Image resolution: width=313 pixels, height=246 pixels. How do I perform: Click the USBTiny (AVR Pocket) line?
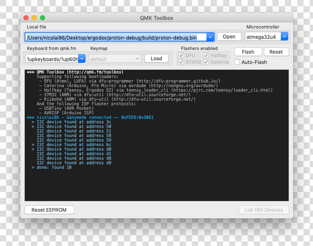(66, 108)
